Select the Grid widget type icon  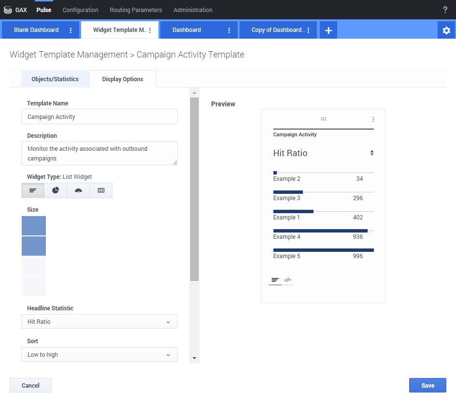101,190
